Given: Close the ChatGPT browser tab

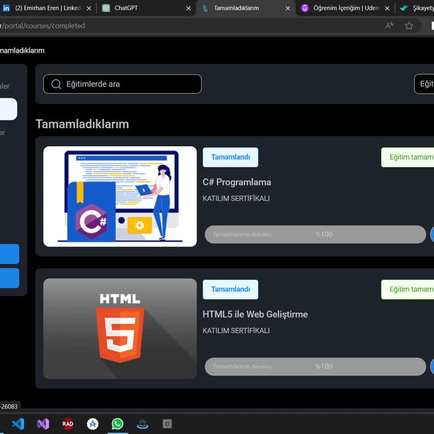Looking at the screenshot, I should click(x=189, y=8).
